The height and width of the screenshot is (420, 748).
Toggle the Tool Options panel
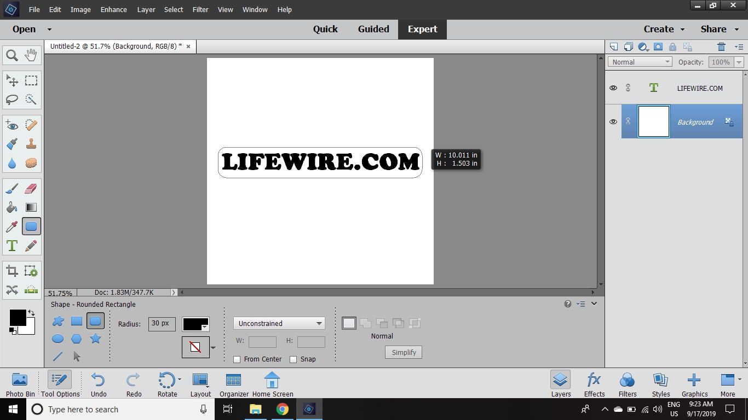60,384
